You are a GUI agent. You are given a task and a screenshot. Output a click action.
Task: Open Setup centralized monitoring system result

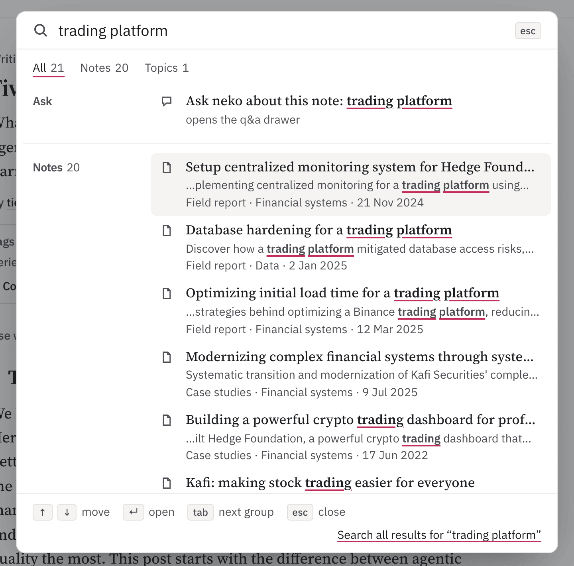coord(351,185)
